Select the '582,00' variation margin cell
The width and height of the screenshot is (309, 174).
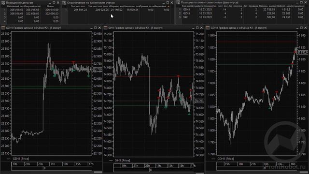pyautogui.click(x=271, y=17)
